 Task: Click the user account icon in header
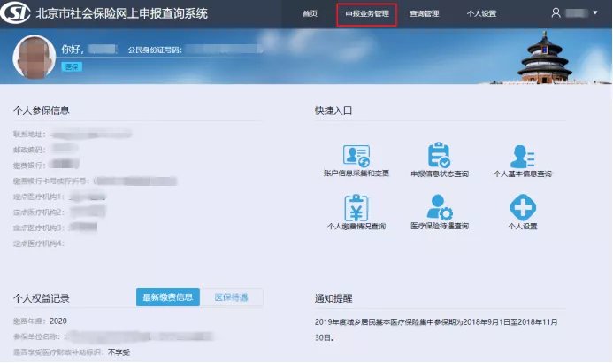point(556,13)
